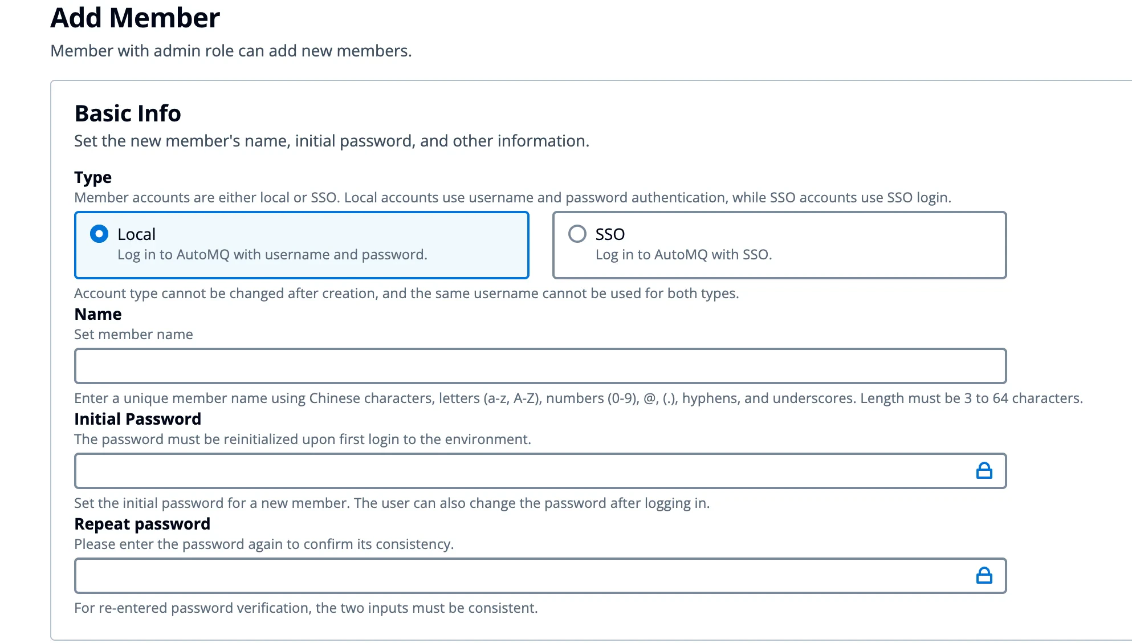Click the Type section label
This screenshot has height=643, width=1132.
tap(92, 177)
